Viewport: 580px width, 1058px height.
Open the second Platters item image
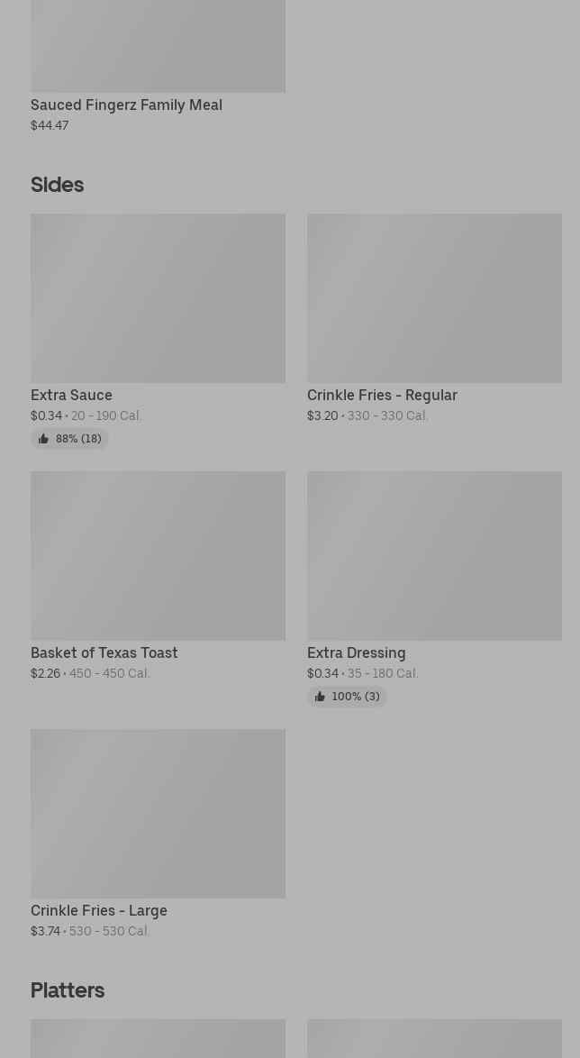(434, 1038)
